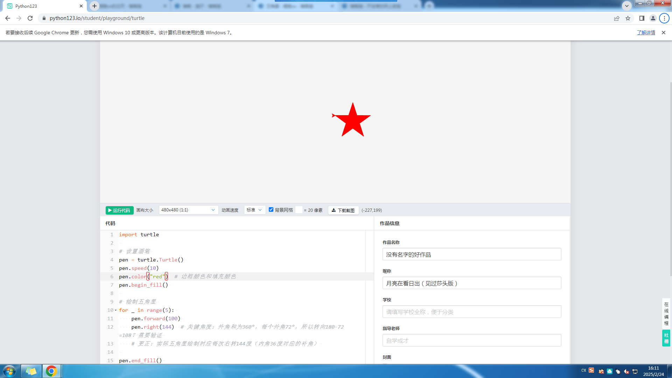This screenshot has height=378, width=672.
Task: Click code line 'pen.begin_fill()'
Action: click(143, 285)
